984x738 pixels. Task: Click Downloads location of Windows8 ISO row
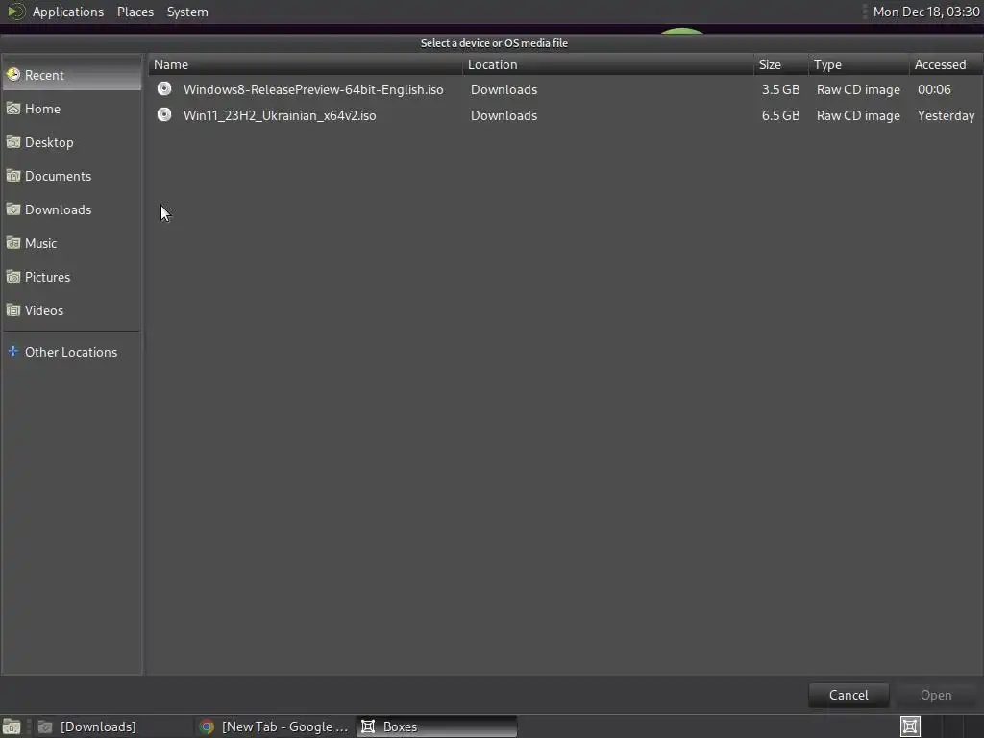[x=504, y=89]
